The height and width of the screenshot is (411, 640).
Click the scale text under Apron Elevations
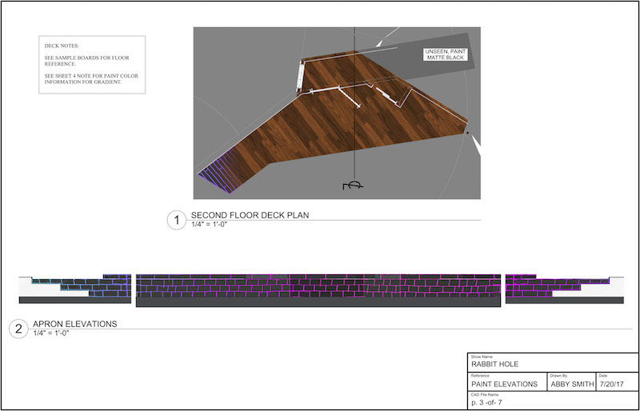point(50,333)
